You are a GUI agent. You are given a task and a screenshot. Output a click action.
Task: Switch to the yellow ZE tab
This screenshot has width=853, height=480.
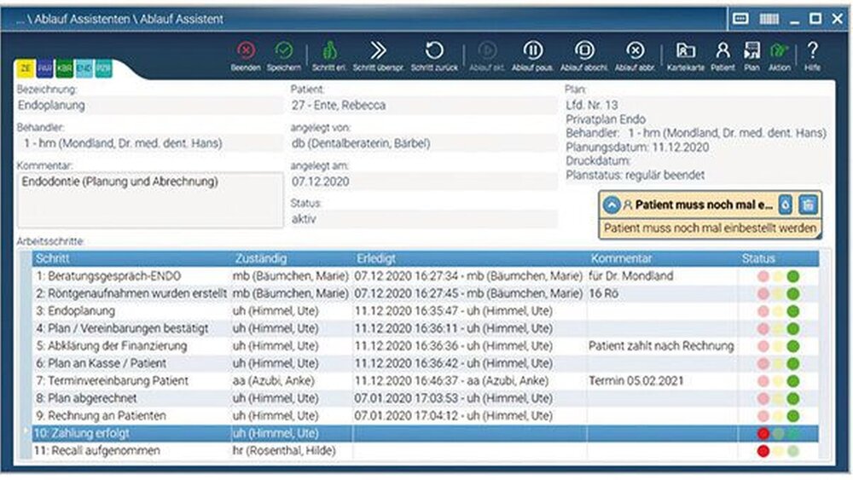click(x=25, y=67)
